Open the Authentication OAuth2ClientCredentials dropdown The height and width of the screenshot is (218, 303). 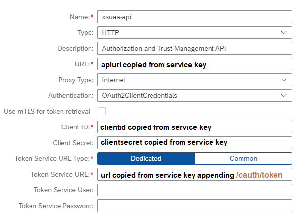187,95
